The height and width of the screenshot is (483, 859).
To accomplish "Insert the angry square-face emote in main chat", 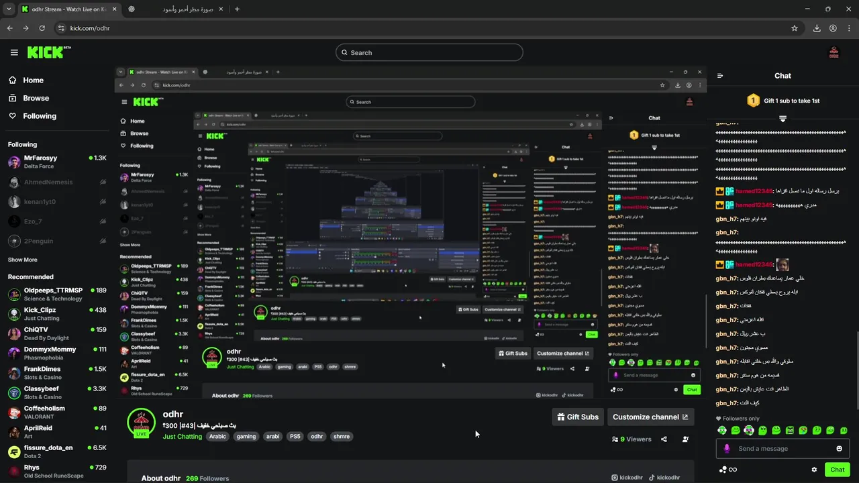I will [790, 430].
